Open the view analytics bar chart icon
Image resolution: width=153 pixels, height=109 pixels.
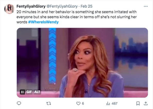(108, 103)
